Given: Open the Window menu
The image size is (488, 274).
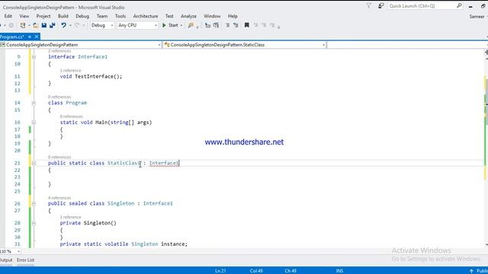Looking at the screenshot, I should click(212, 16).
